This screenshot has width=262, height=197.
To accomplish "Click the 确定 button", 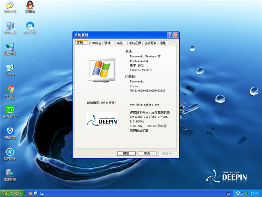I will coord(126,153).
